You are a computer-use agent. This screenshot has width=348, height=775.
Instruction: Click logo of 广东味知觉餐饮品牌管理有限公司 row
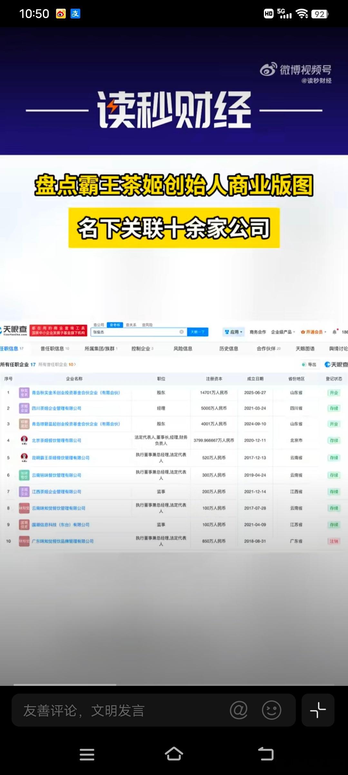click(x=24, y=541)
